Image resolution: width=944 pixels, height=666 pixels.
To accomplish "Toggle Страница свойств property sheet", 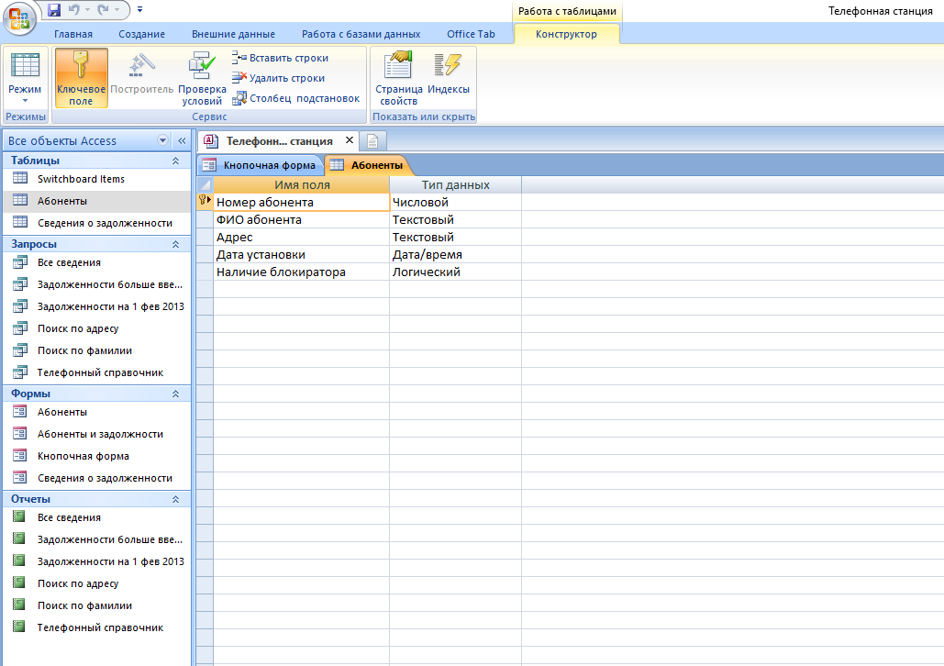I will click(398, 78).
